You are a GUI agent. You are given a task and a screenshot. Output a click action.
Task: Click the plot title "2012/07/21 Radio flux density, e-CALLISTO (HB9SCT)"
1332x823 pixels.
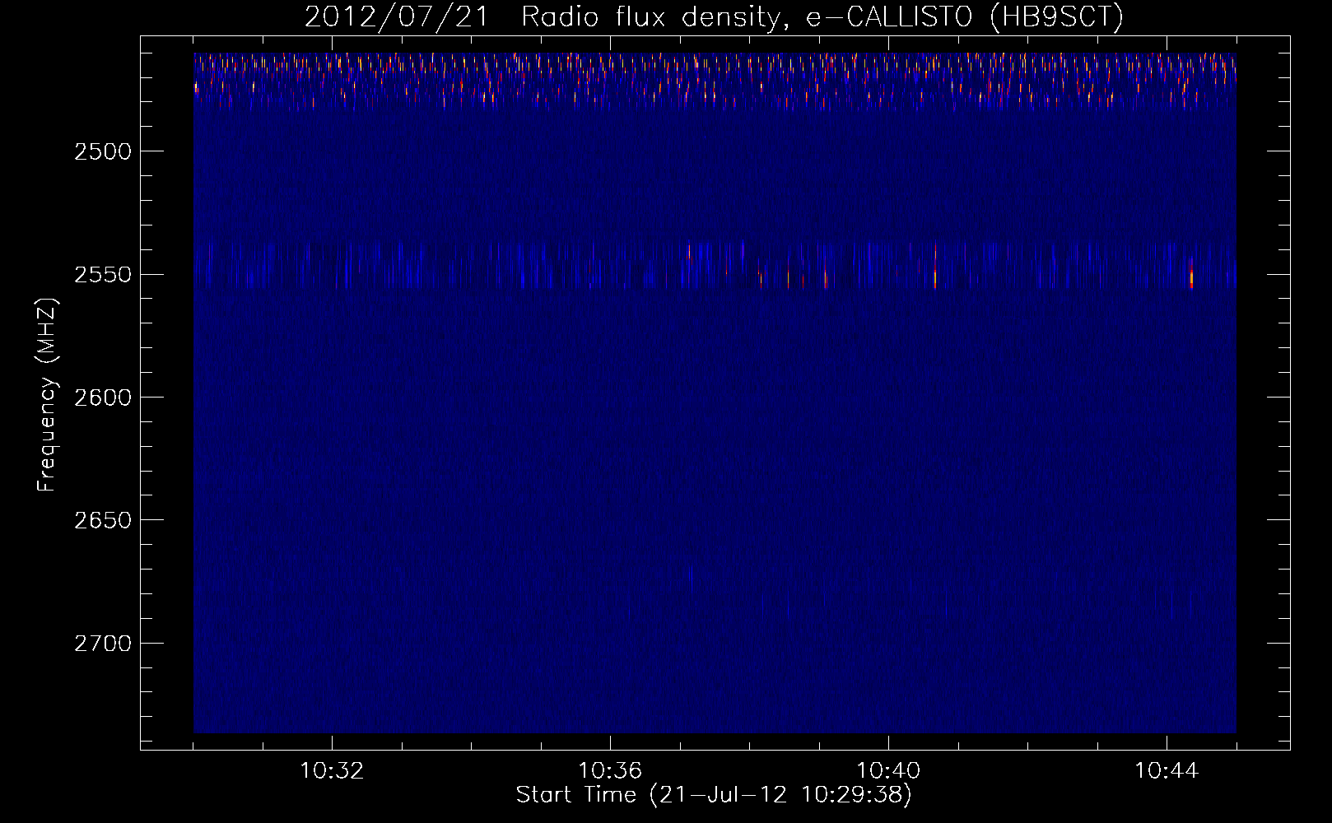[x=714, y=16]
